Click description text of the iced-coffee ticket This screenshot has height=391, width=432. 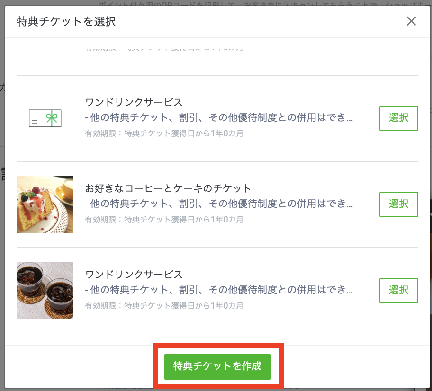tap(219, 290)
